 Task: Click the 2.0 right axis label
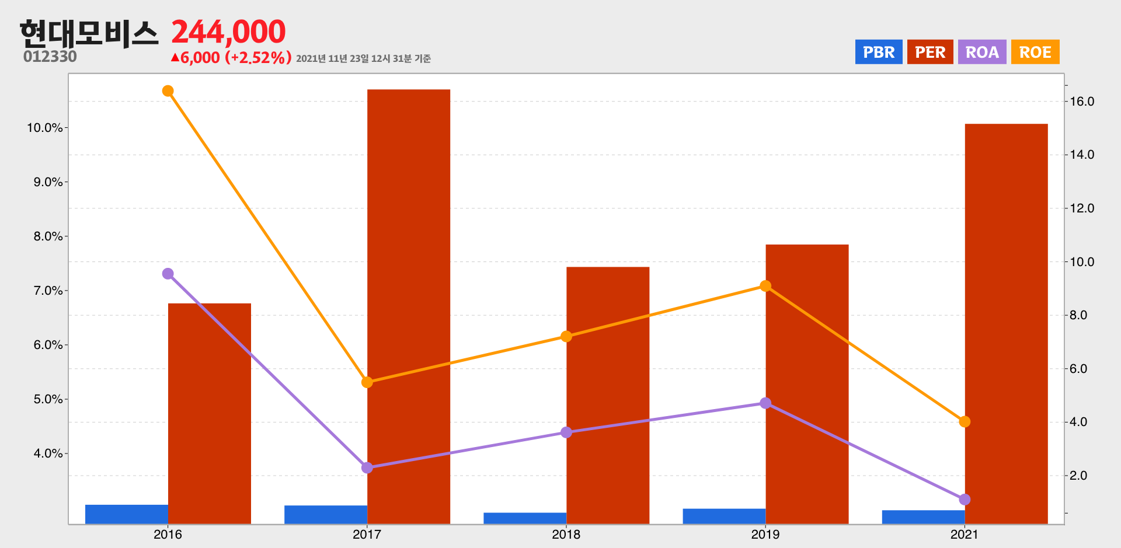point(1078,476)
